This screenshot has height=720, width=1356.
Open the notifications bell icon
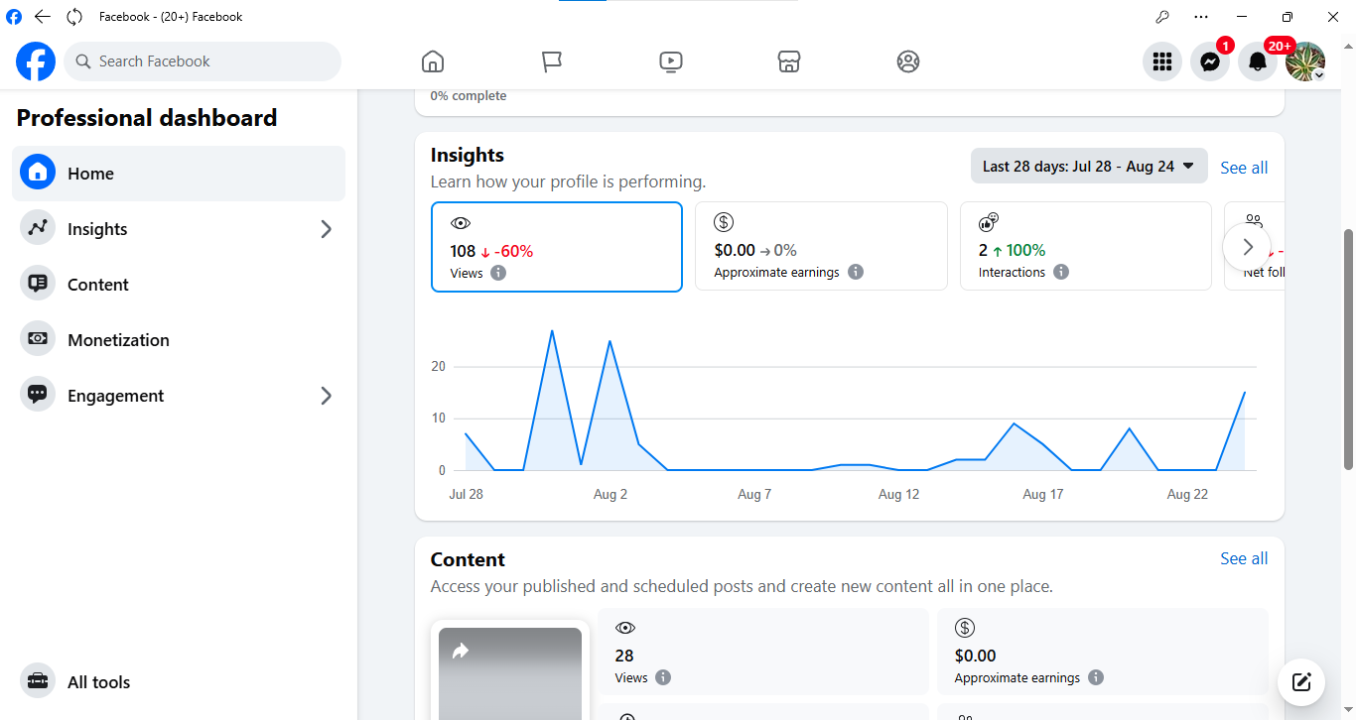pyautogui.click(x=1258, y=61)
